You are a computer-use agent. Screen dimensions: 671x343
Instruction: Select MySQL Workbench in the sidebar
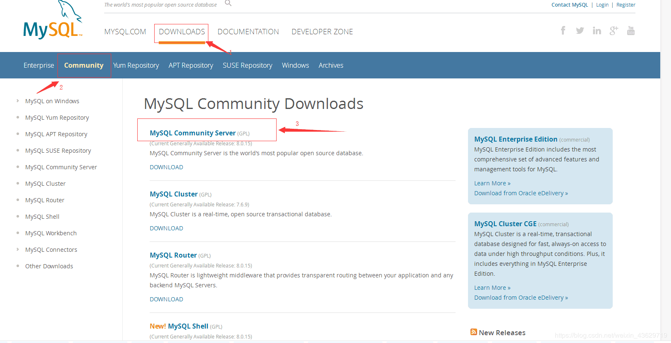point(51,233)
